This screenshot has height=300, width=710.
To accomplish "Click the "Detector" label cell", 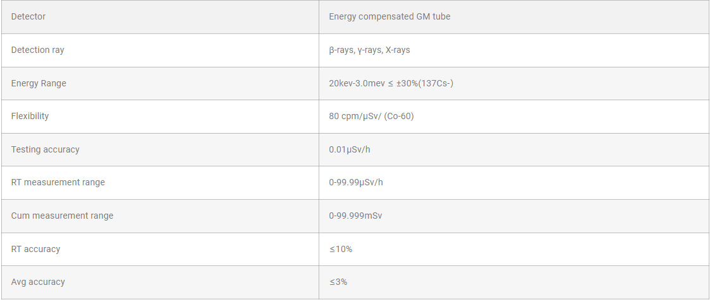I will click(x=28, y=17).
